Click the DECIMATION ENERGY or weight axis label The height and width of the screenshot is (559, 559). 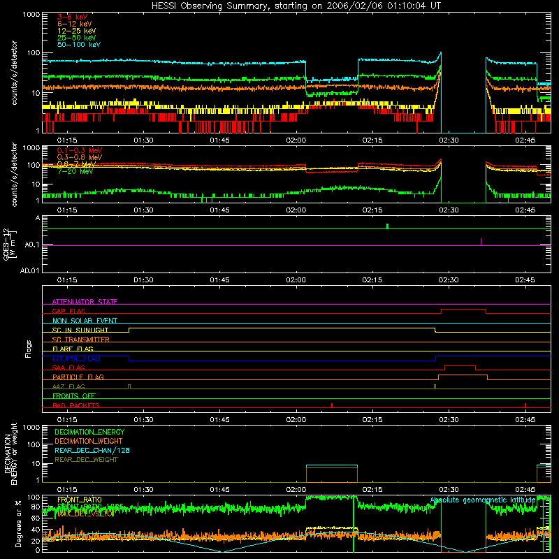(x=10, y=453)
